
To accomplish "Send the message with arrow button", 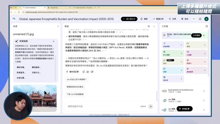I will (151, 106).
